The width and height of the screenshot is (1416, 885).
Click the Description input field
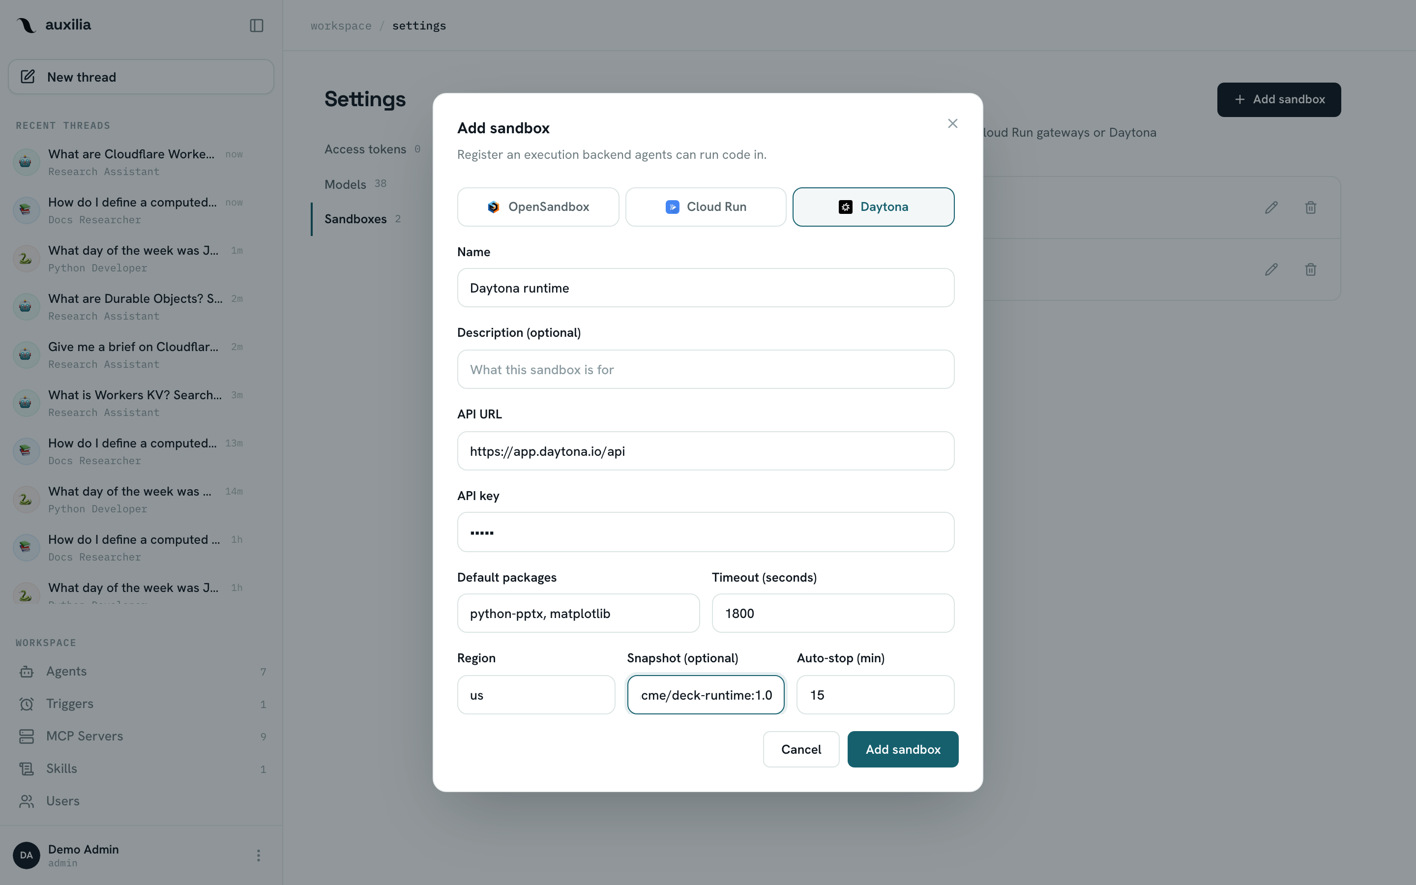[x=706, y=369]
